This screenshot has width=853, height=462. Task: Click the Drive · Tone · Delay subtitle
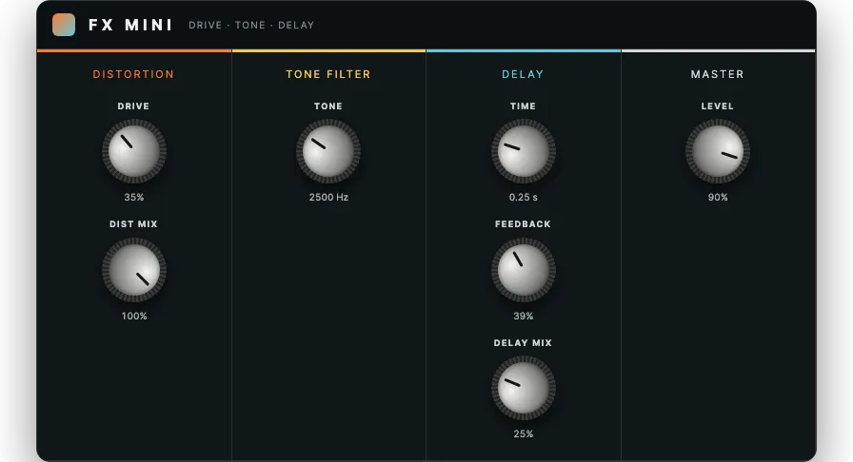tap(251, 25)
